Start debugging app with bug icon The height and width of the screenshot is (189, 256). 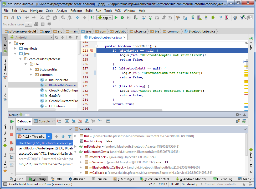[x=122, y=18]
